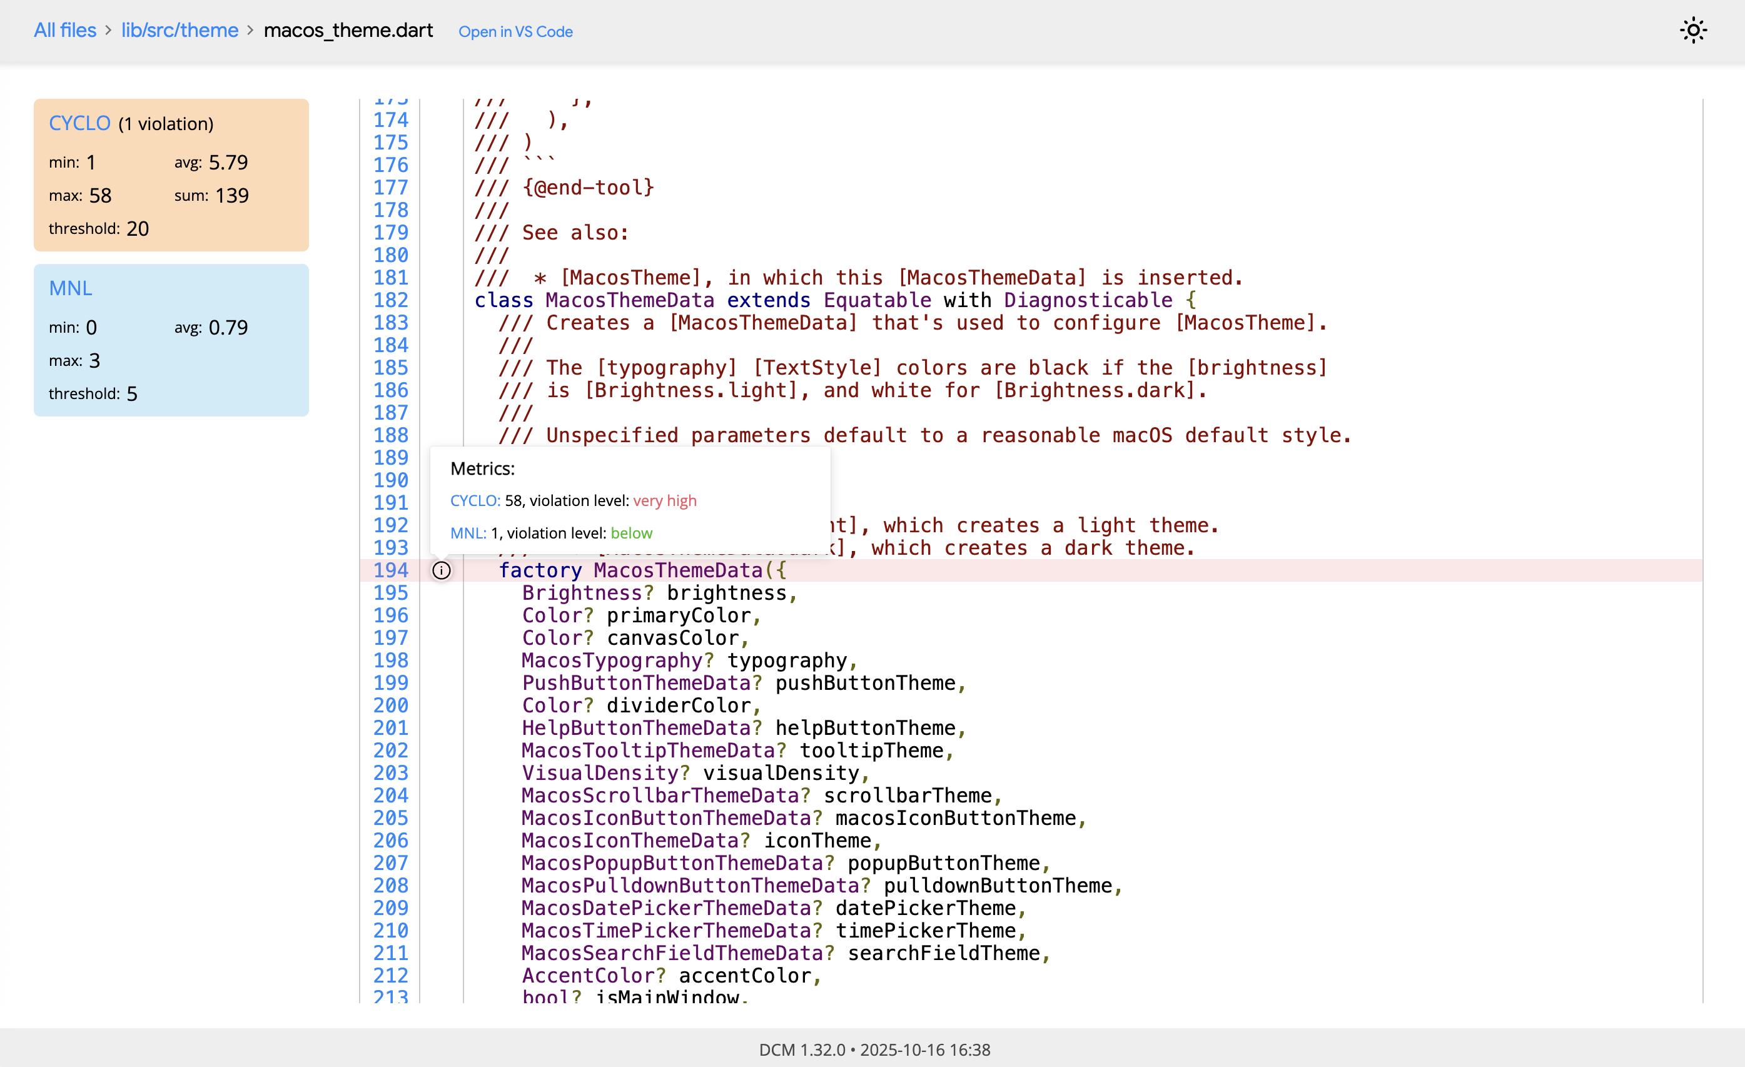Open the All files breadcrumb link
This screenshot has height=1067, width=1745.
coord(65,31)
